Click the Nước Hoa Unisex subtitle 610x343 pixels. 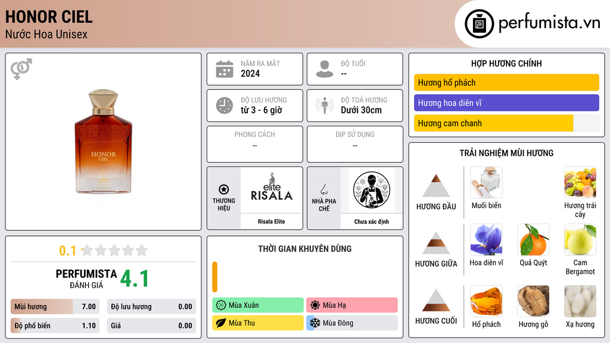[x=46, y=34]
